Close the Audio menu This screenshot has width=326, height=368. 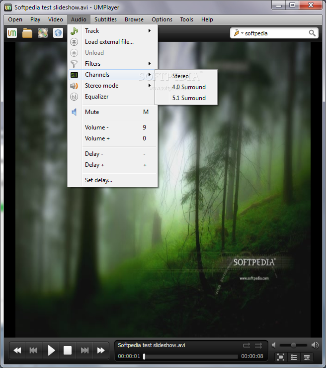(x=79, y=19)
